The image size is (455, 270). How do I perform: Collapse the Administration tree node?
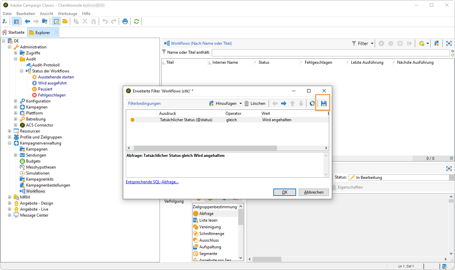click(10, 47)
